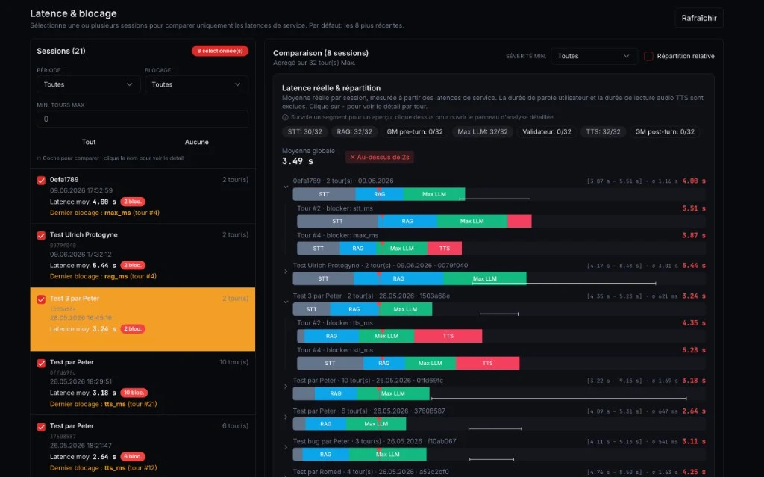Click the 10 bloc. badge of Test par Peter

134,393
